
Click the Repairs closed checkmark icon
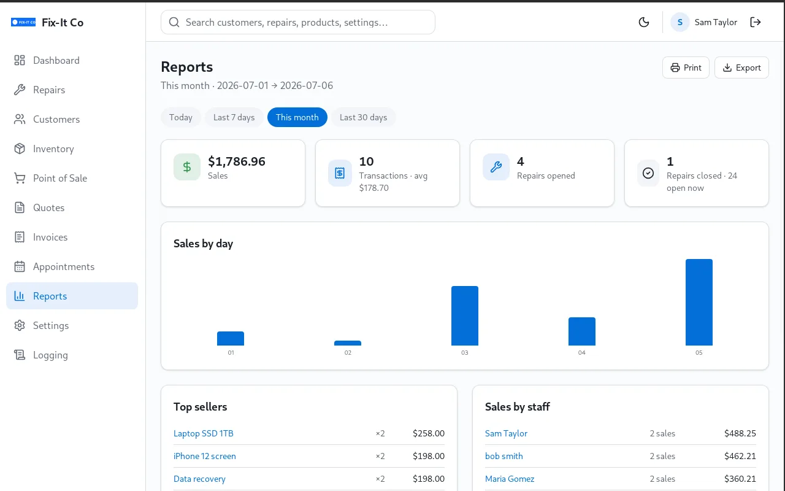[648, 173]
